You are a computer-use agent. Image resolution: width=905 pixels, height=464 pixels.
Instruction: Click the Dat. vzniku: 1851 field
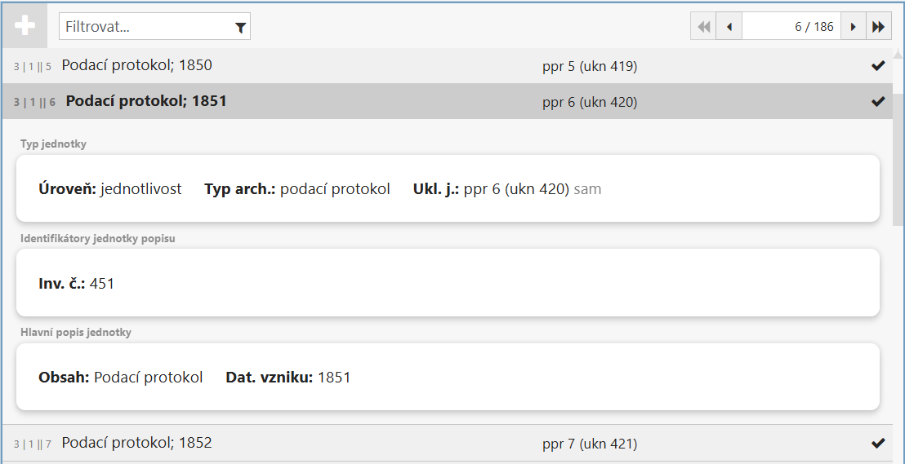coord(288,377)
